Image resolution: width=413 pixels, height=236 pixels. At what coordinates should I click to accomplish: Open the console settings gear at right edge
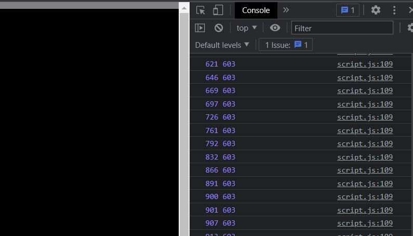click(x=410, y=28)
